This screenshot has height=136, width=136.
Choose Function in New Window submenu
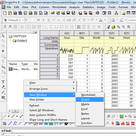(90, 123)
